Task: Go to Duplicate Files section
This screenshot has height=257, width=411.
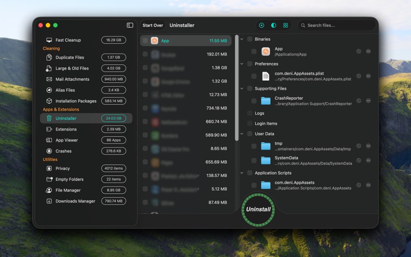Action: pos(86,57)
